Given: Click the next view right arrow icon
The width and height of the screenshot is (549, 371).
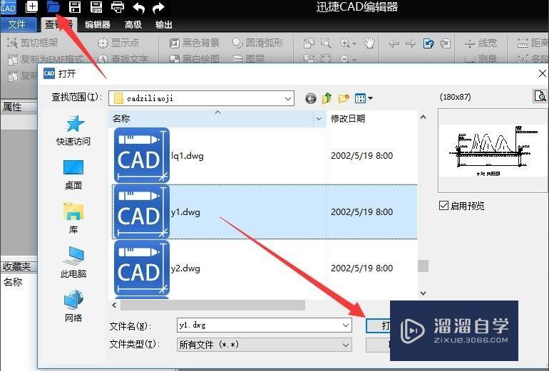Looking at the screenshot, I should (411, 43).
